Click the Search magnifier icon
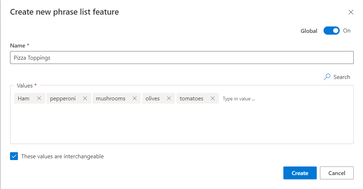363x189 pixels. pos(327,77)
